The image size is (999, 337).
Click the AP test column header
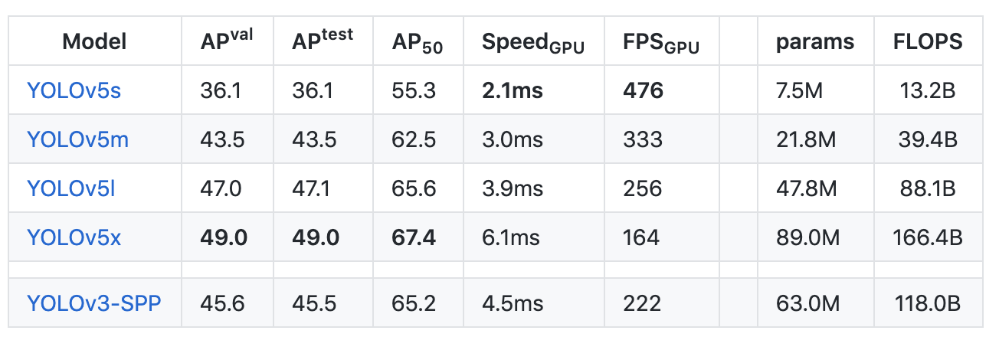tap(323, 41)
